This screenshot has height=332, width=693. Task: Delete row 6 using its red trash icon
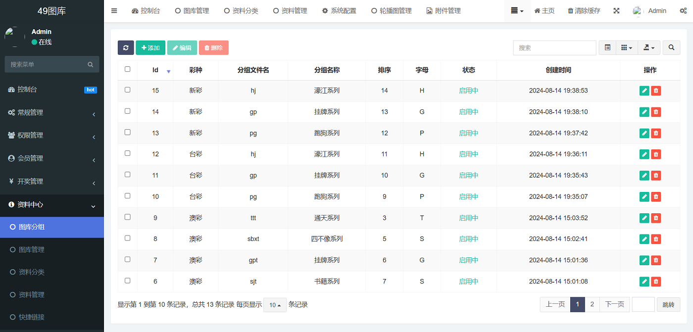(656, 281)
